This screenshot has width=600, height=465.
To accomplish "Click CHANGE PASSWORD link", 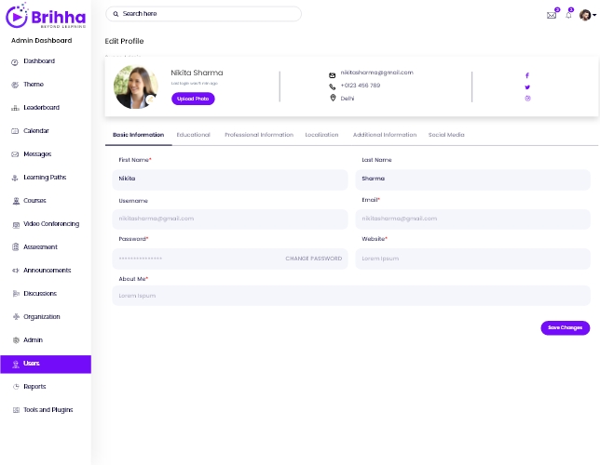I will [x=313, y=259].
